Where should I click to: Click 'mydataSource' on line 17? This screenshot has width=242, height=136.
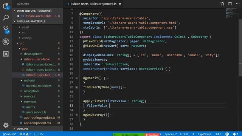[94, 60]
